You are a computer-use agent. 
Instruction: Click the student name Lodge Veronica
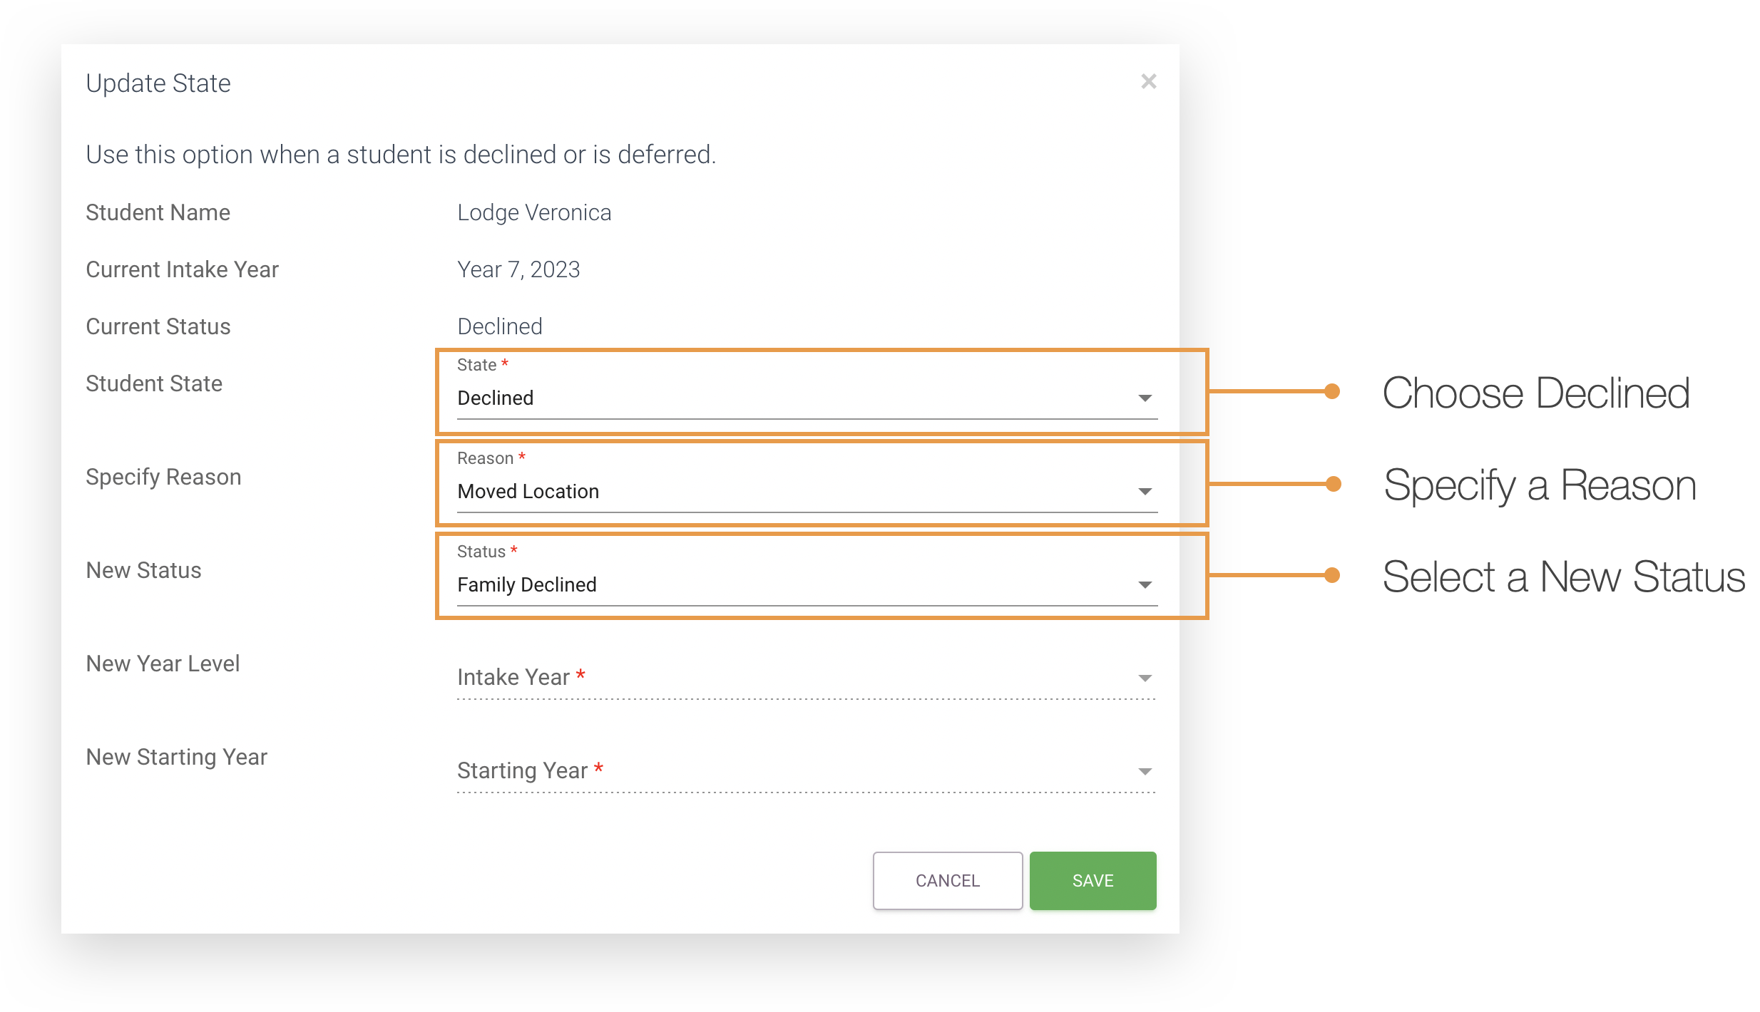pyautogui.click(x=534, y=213)
